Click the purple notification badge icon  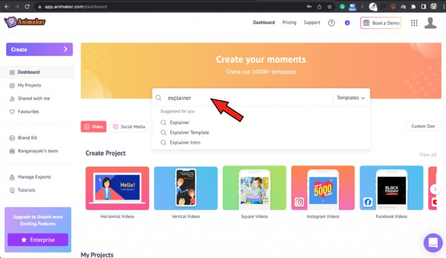point(347,23)
